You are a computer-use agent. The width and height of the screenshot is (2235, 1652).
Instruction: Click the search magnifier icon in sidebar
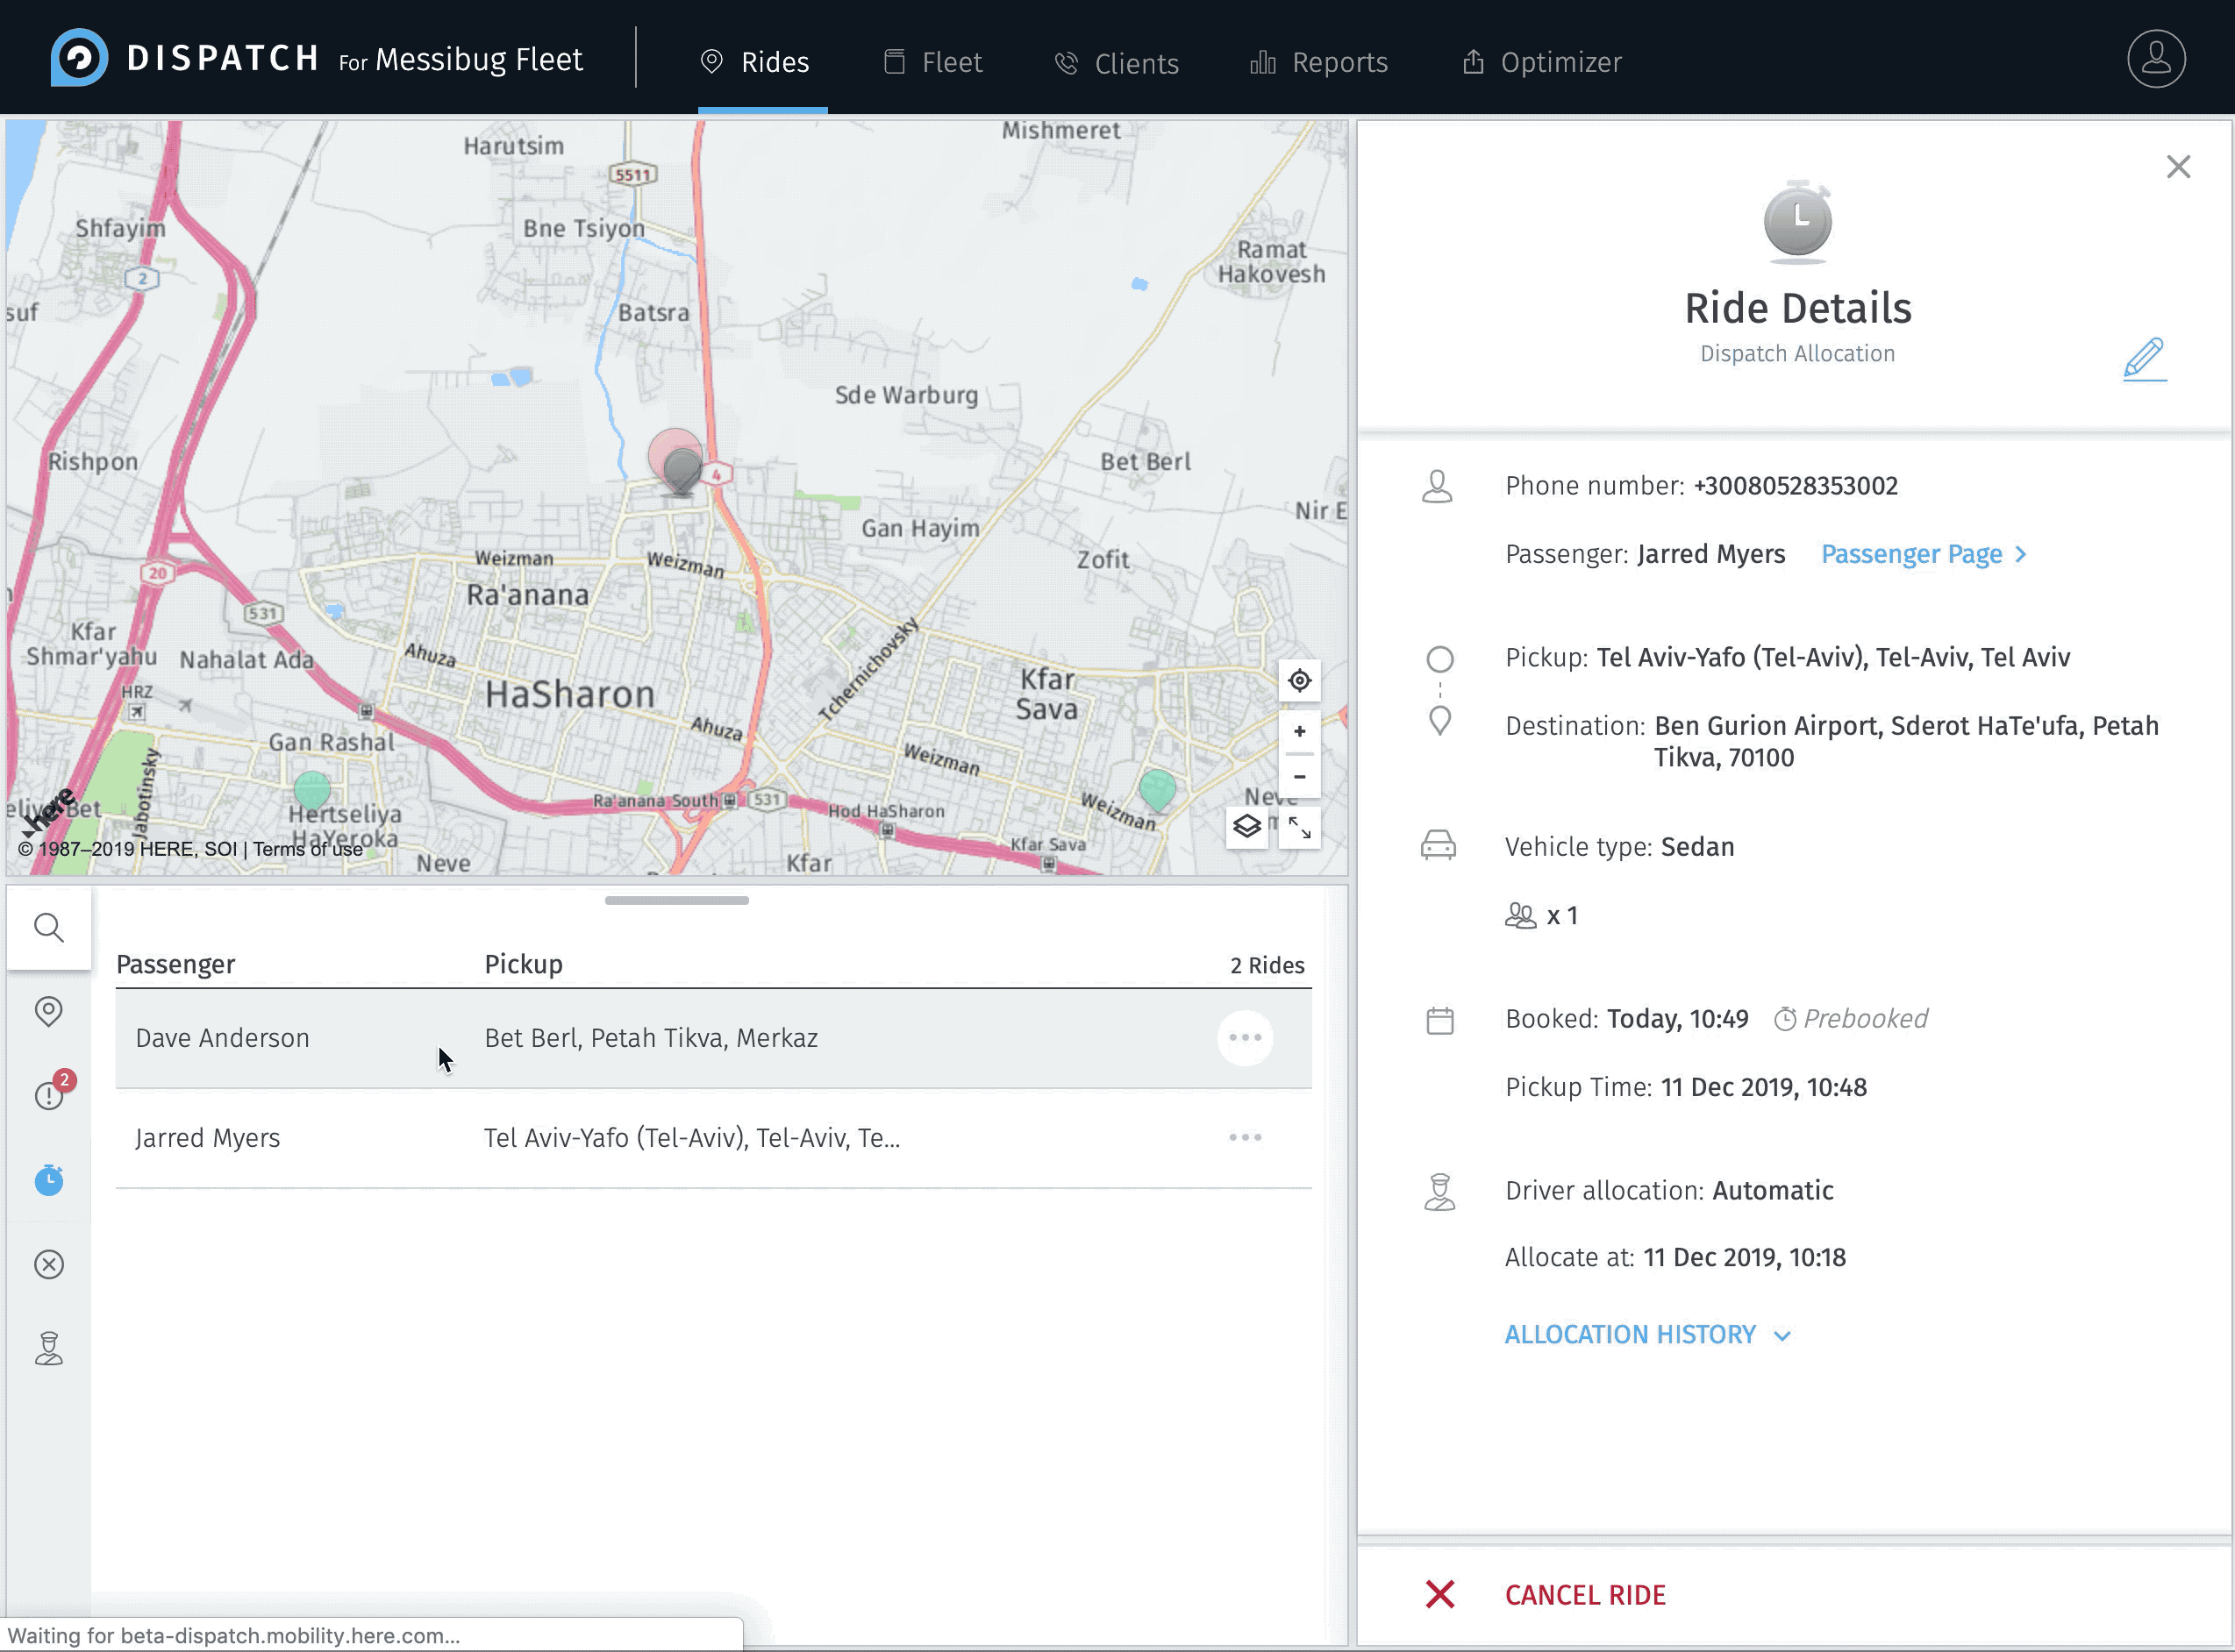48,927
